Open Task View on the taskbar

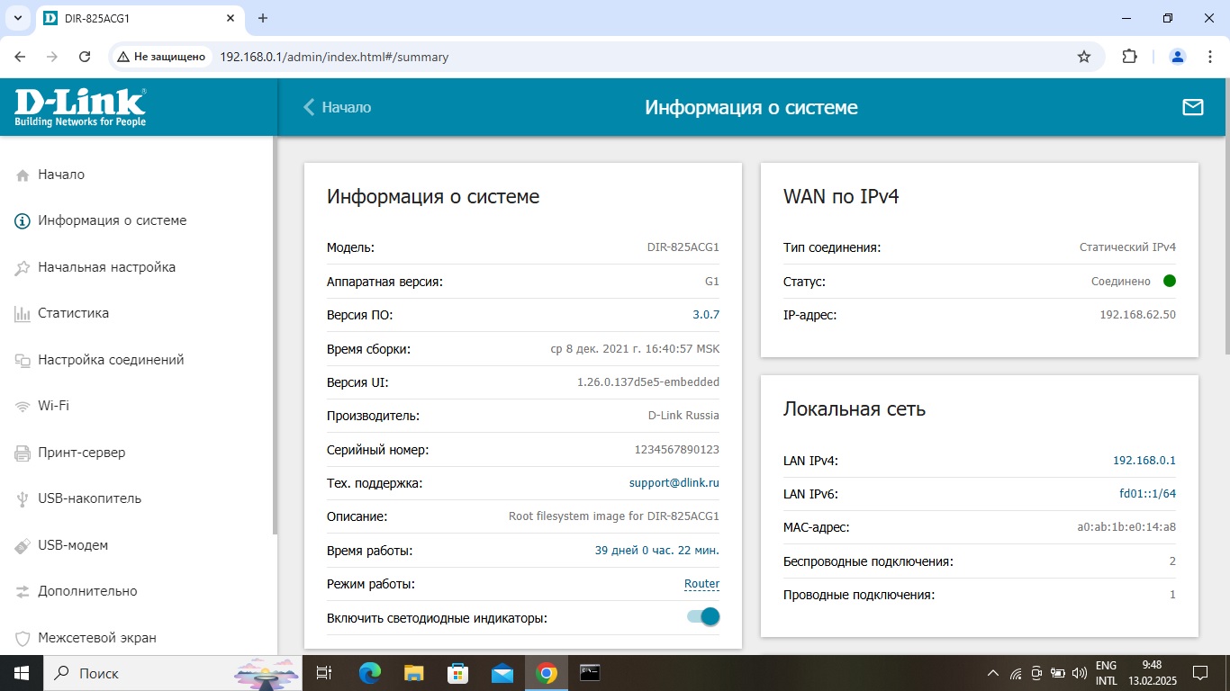(x=324, y=673)
